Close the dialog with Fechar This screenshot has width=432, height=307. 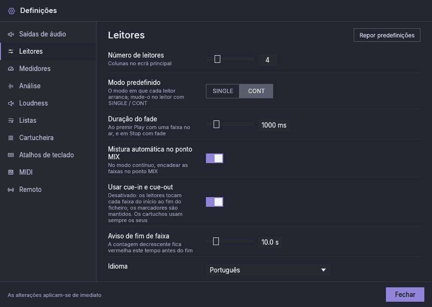coord(405,295)
